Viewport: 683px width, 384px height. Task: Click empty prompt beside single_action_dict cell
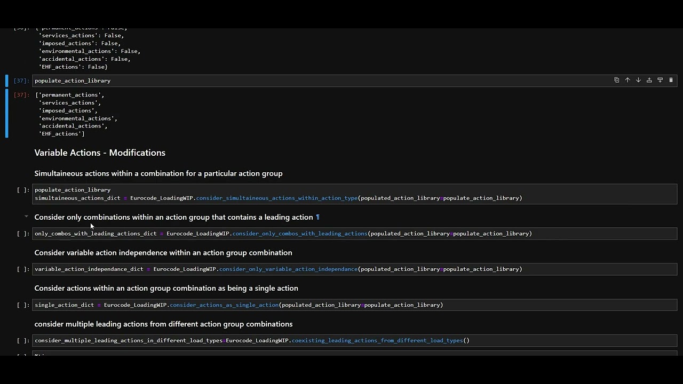(23, 305)
